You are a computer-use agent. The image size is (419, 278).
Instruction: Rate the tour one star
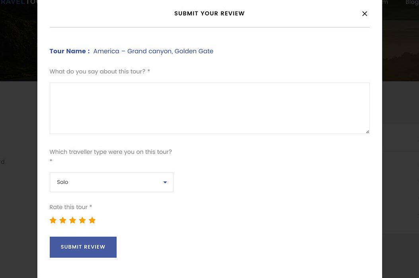tap(53, 220)
